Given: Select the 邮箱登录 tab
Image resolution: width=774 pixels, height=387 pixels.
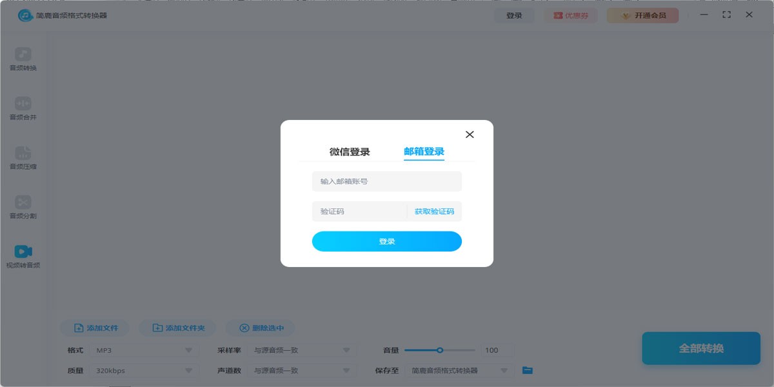Looking at the screenshot, I should coord(424,151).
